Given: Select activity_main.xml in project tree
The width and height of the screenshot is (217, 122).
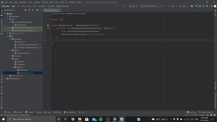Looking at the screenshot, I should [23, 53].
